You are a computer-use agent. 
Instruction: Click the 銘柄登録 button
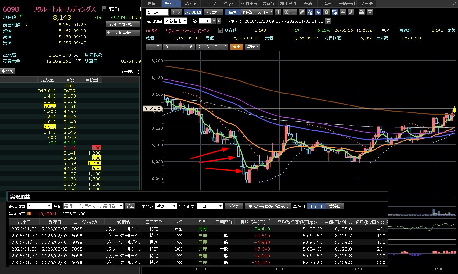pyautogui.click(x=122, y=33)
